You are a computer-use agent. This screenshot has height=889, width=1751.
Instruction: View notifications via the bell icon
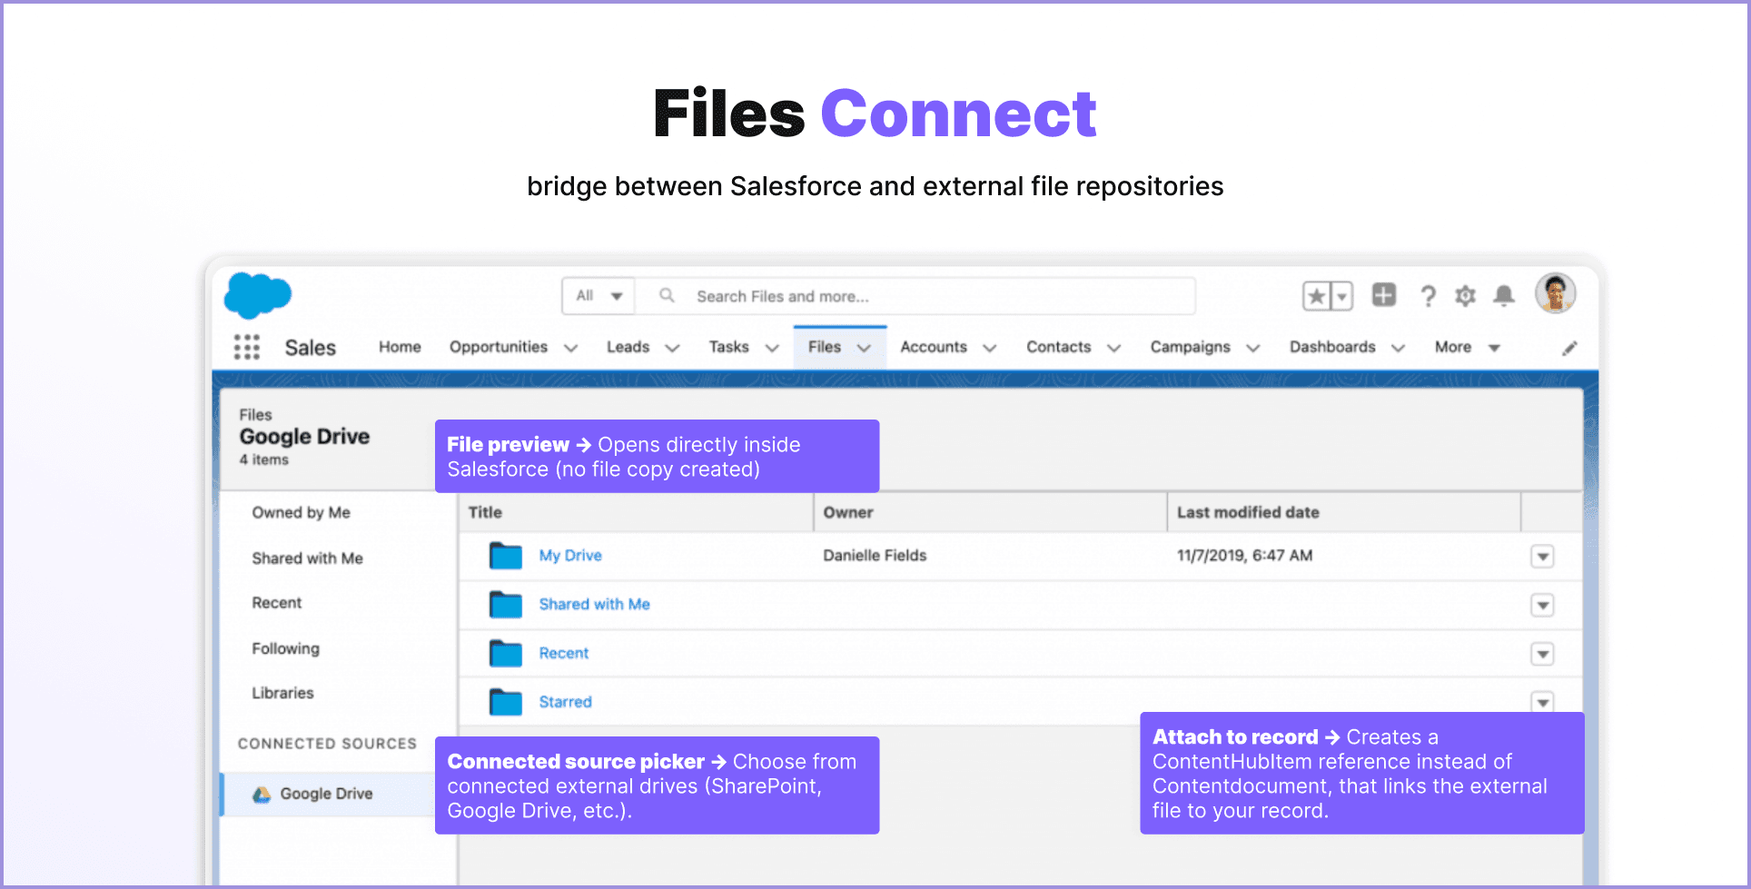click(x=1504, y=295)
